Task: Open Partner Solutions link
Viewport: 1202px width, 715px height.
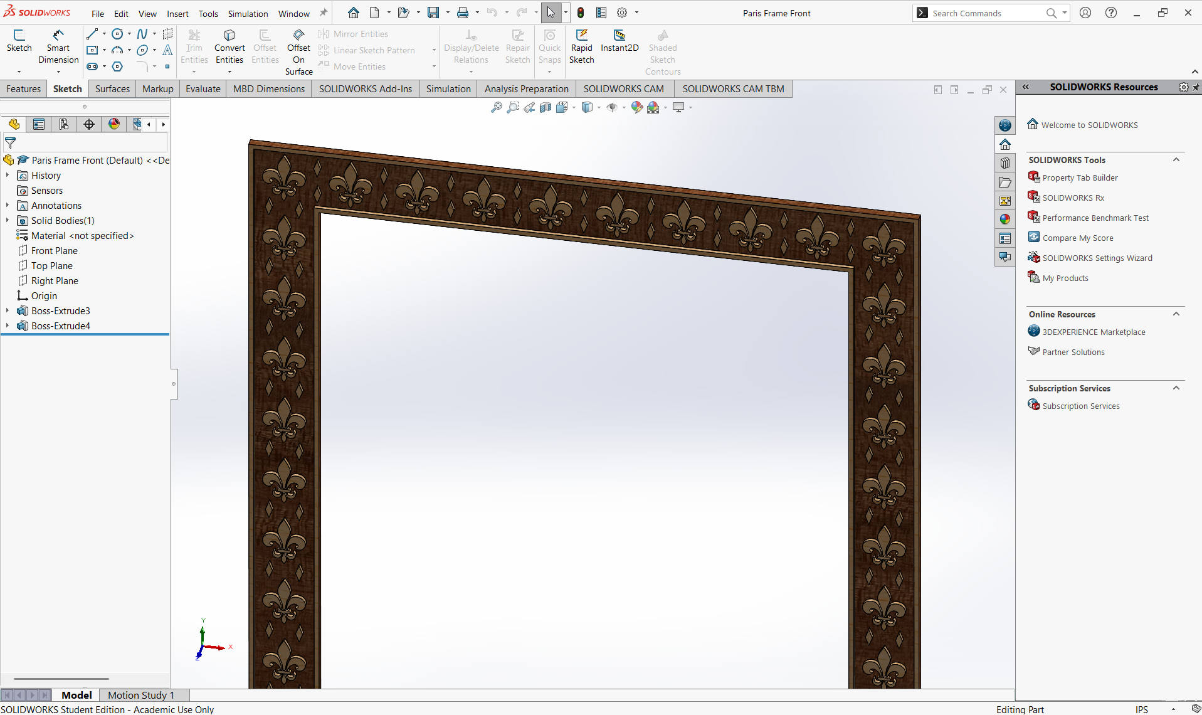Action: coord(1073,352)
